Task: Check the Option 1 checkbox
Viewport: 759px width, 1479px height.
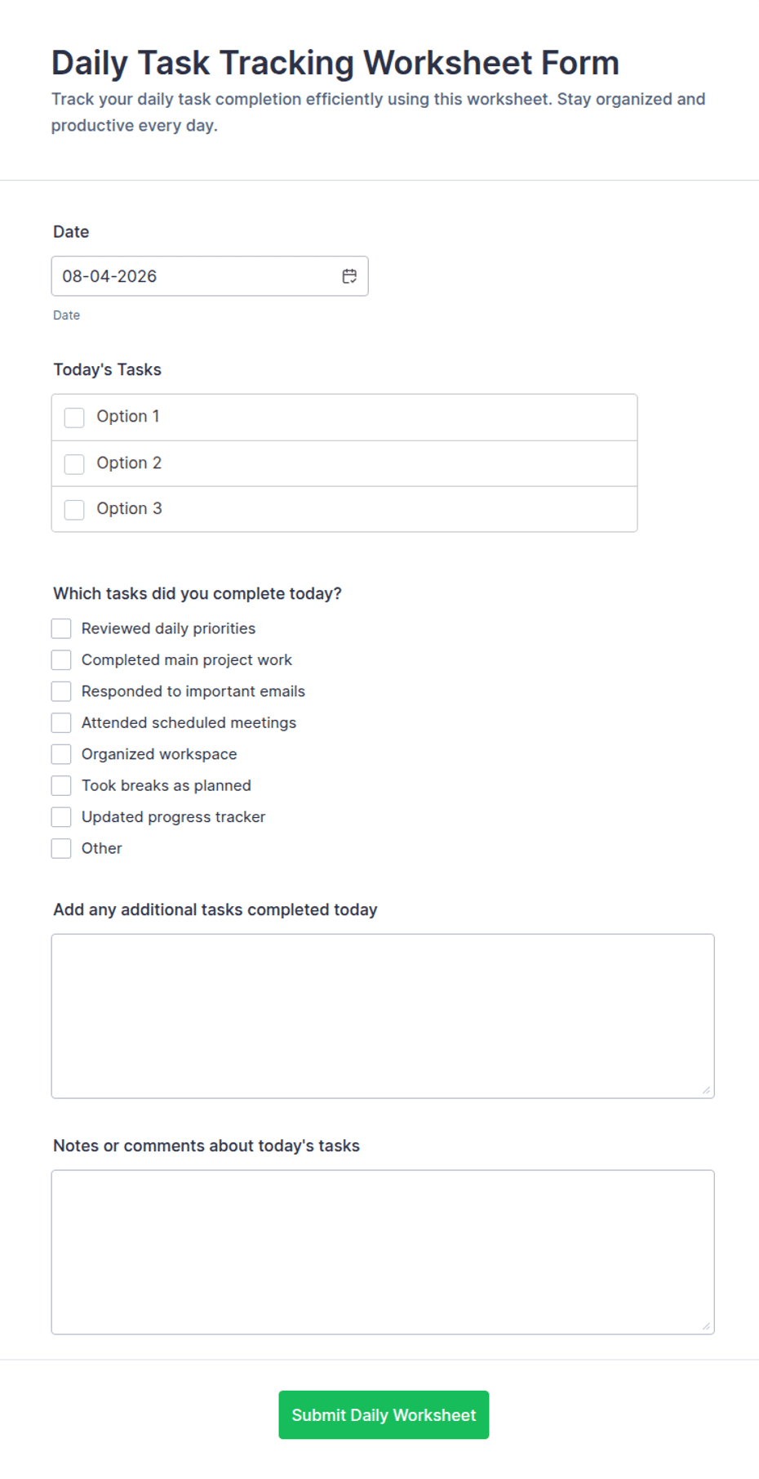Action: [74, 418]
